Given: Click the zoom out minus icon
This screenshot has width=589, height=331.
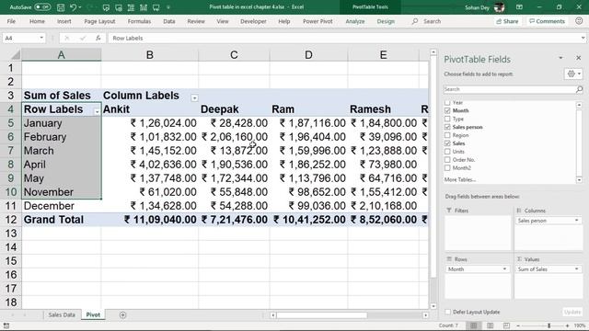Looking at the screenshot, I should click(518, 325).
